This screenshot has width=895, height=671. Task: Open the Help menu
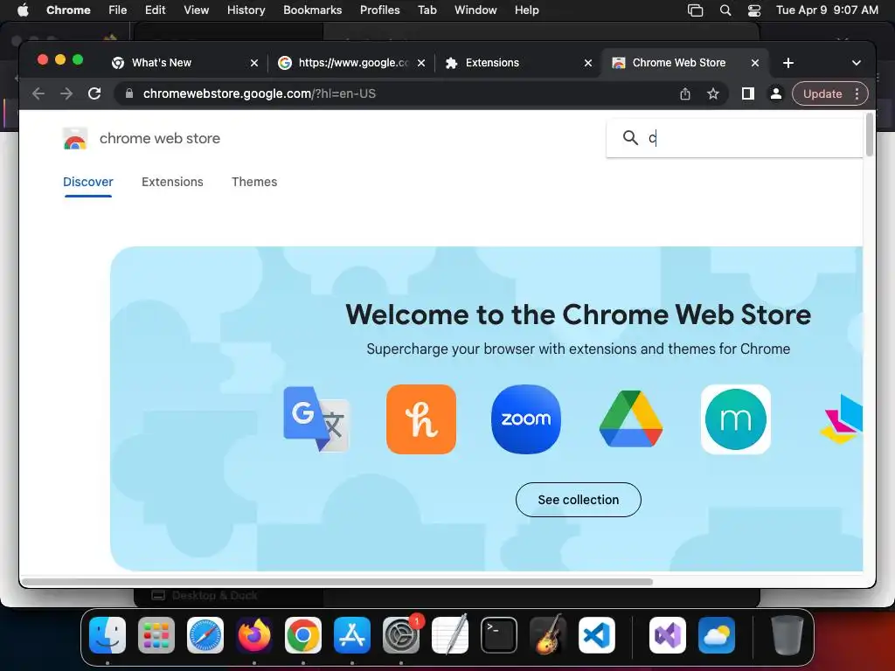[526, 10]
